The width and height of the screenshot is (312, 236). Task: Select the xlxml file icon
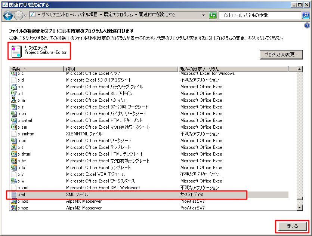14,188
